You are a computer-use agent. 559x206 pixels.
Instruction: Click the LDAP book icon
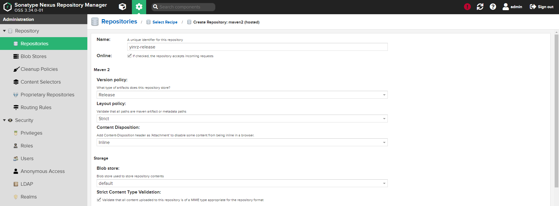[x=16, y=184]
